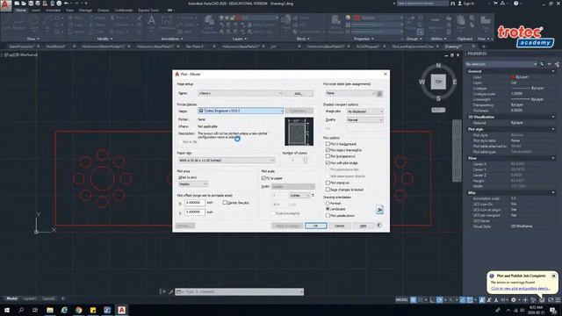Enable Save changes to layout checkbox
Screen dimensions: 562x316
click(x=328, y=190)
